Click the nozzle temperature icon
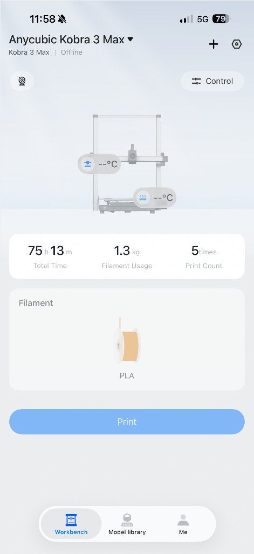Screen dimensions: 254x554 88,164
